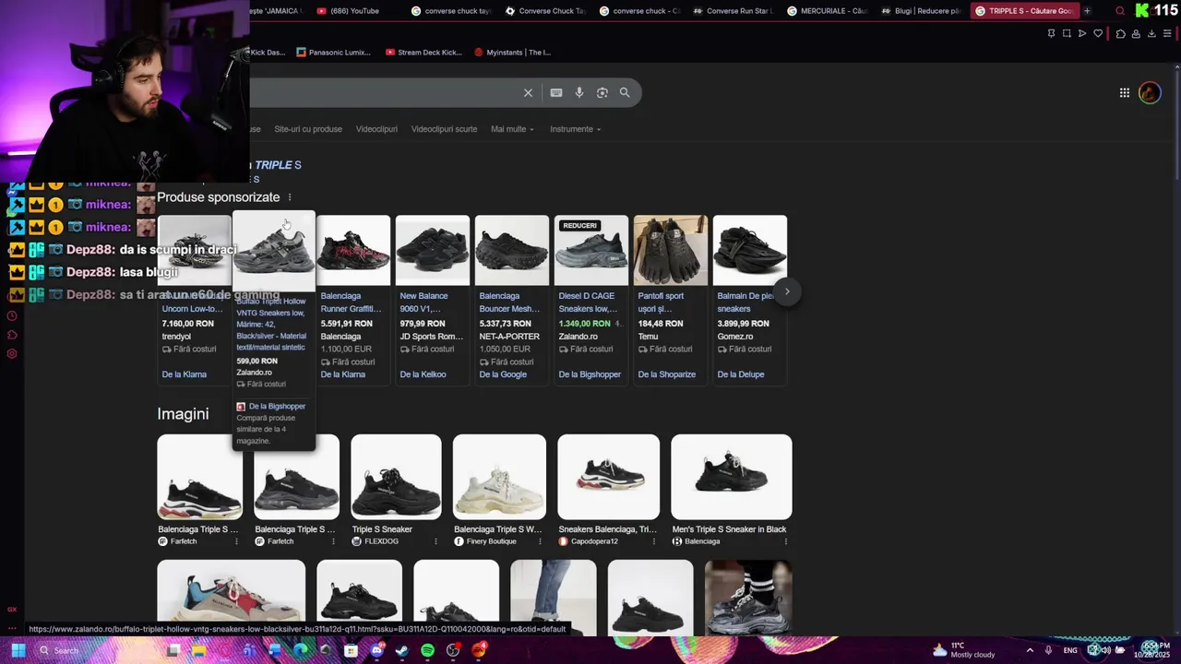Image resolution: width=1181 pixels, height=664 pixels.
Task: Open the De la Delupe link
Action: 741,374
